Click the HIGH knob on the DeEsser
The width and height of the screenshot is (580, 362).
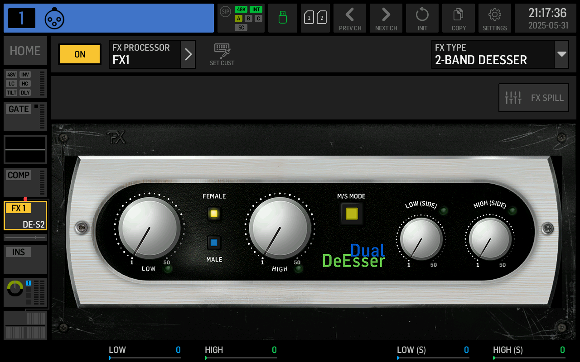coord(280,229)
